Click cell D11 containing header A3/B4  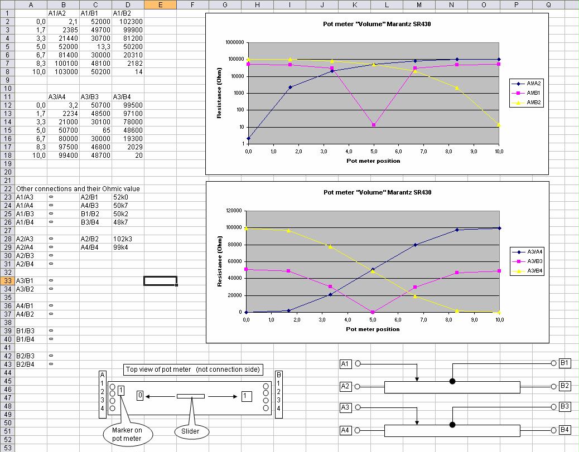point(128,96)
